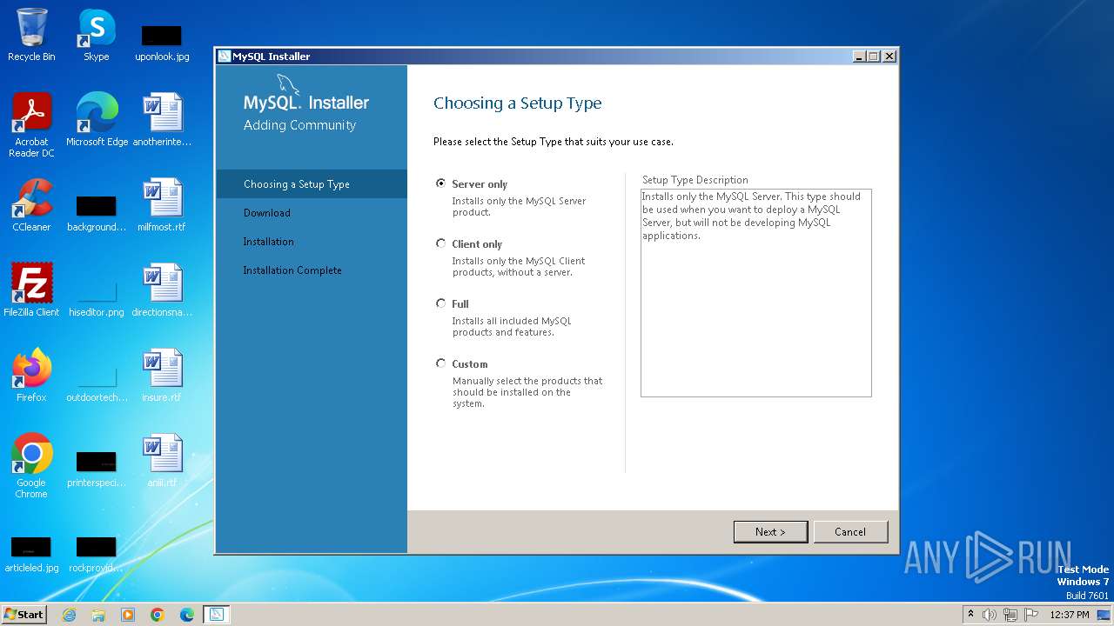This screenshot has width=1114, height=626.
Task: Open Internet Explorer in the taskbar
Action: 70,615
